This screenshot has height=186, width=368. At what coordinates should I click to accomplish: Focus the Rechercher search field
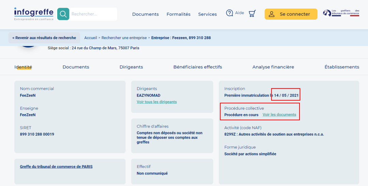(93, 14)
